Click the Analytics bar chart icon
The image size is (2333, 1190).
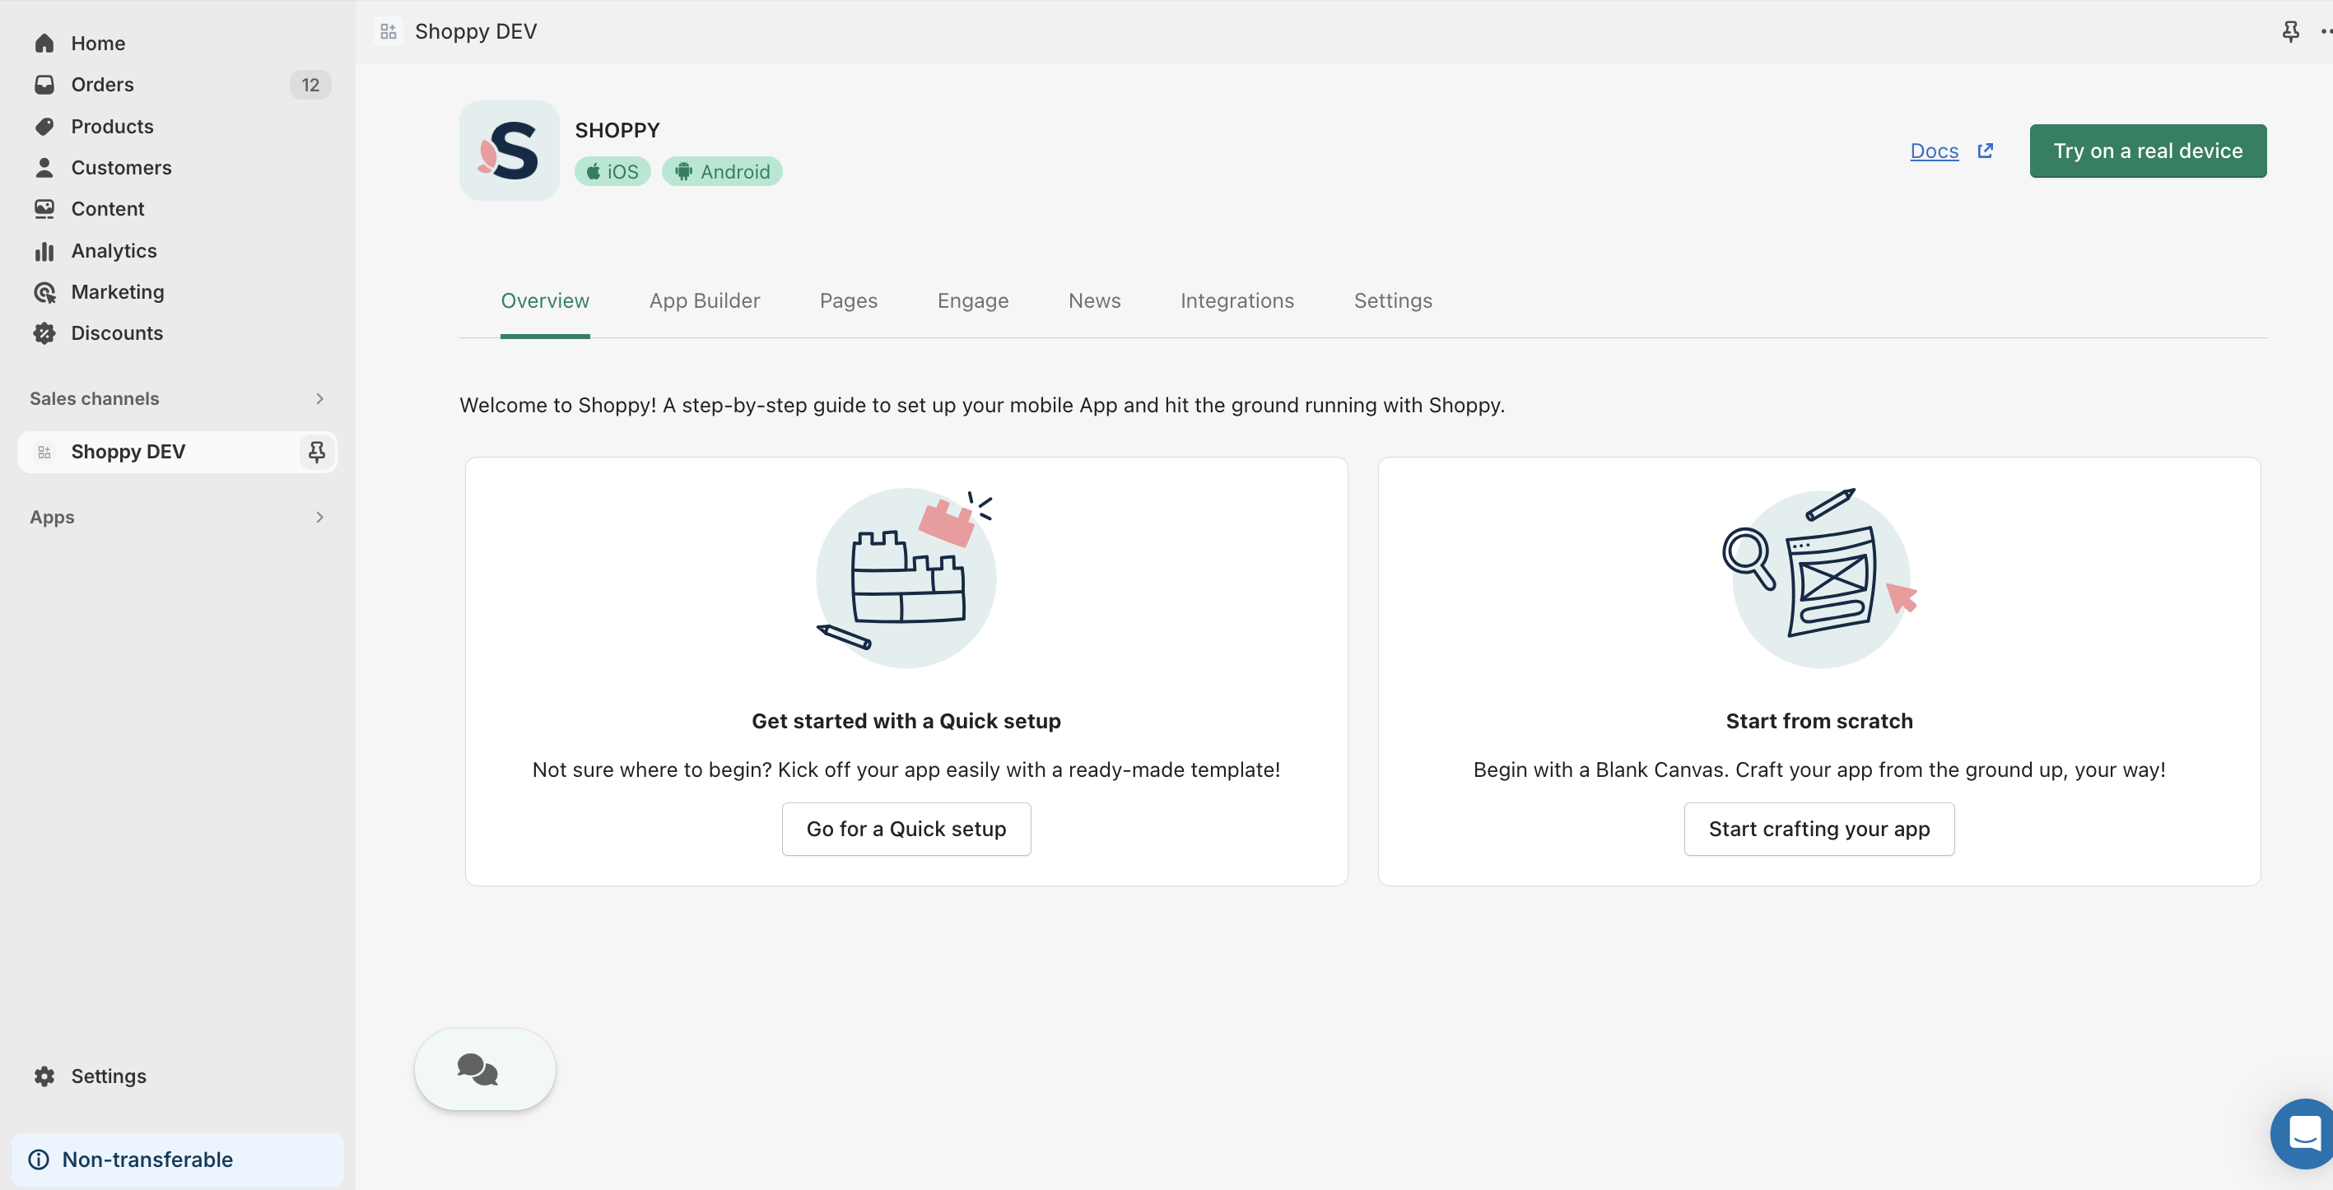(x=44, y=251)
